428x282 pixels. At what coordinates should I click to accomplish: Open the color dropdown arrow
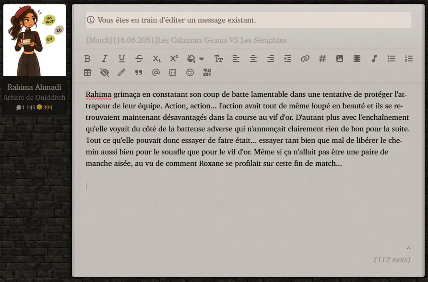pos(202,59)
